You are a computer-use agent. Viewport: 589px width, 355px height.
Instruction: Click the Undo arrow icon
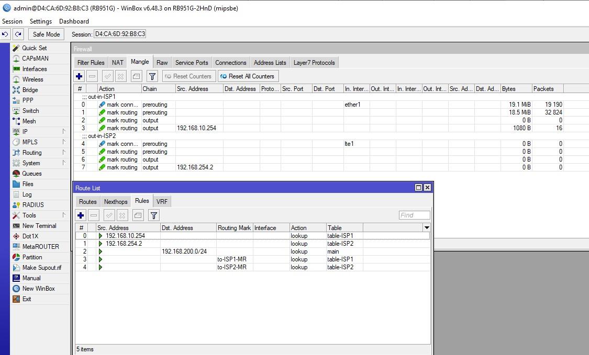5,34
